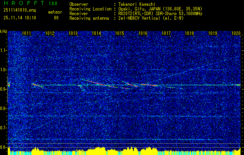This screenshot has width=244, height=155.
Task: Click the HROFFT title text
Action: [22, 4]
